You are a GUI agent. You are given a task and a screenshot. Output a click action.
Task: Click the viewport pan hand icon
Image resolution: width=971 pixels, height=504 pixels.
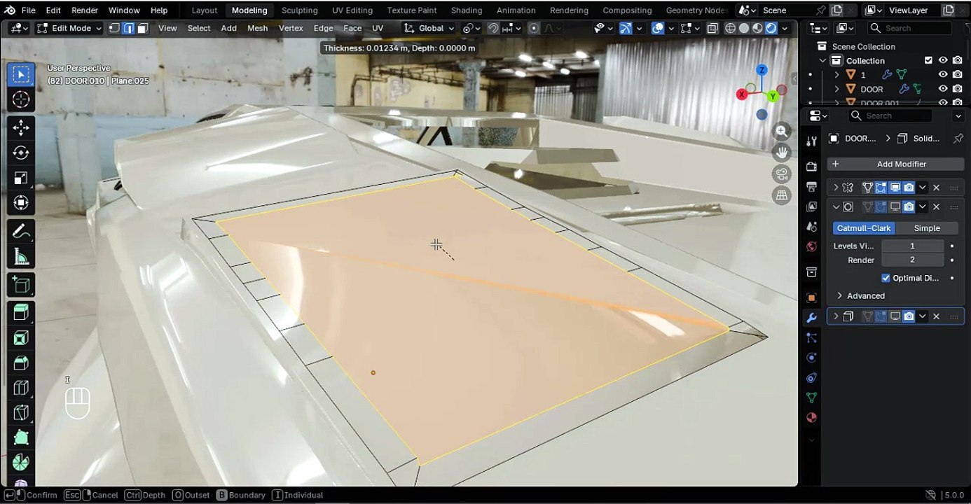tap(782, 153)
